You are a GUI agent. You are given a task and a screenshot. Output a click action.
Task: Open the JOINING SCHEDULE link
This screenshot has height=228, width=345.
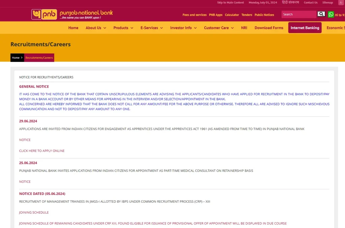(34, 213)
